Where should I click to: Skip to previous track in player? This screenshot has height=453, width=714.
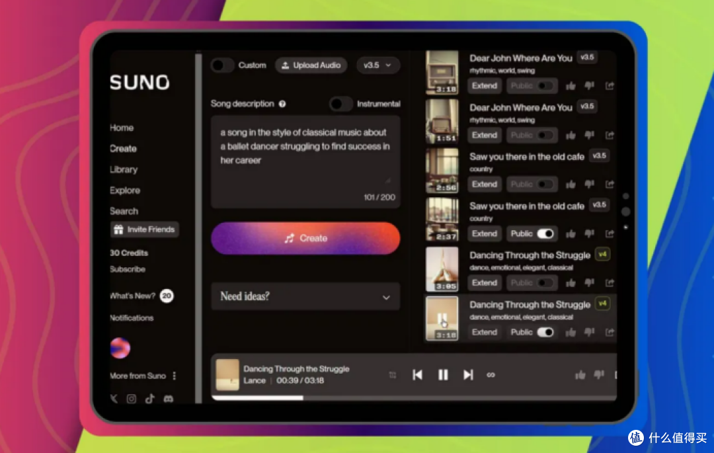pos(418,375)
